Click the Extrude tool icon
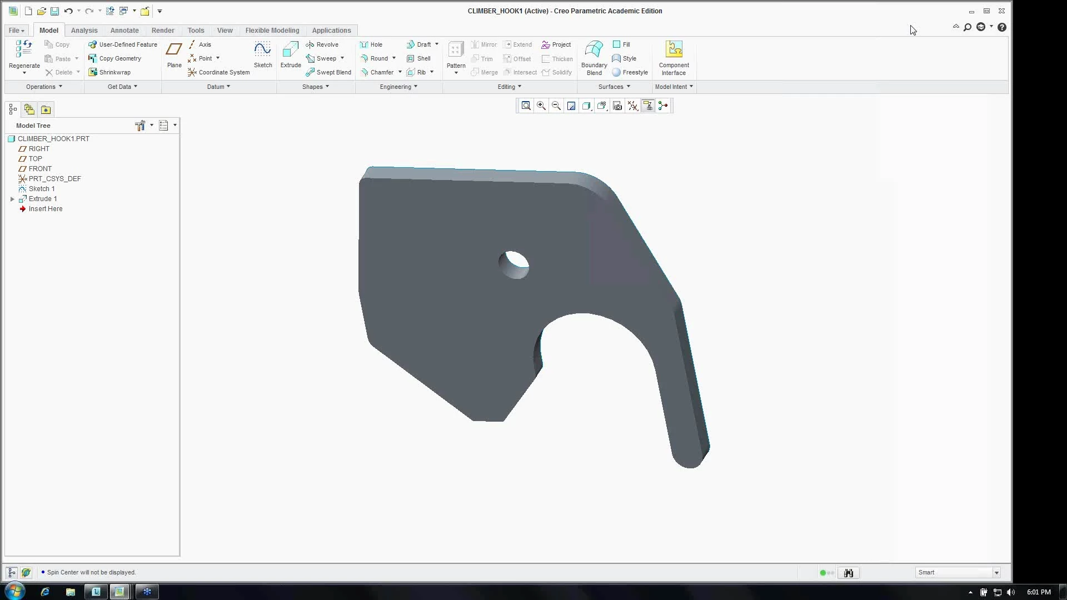The image size is (1067, 600). [x=290, y=51]
